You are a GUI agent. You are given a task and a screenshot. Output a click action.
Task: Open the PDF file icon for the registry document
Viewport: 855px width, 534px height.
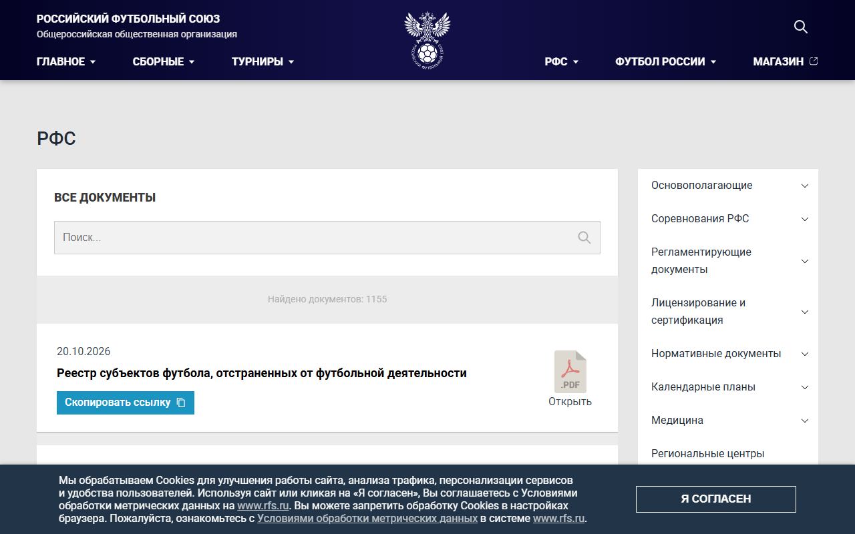point(570,372)
